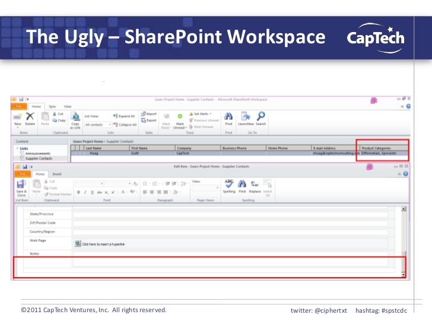
Task: Click Expand All in the Lists group
Action: coord(124,116)
